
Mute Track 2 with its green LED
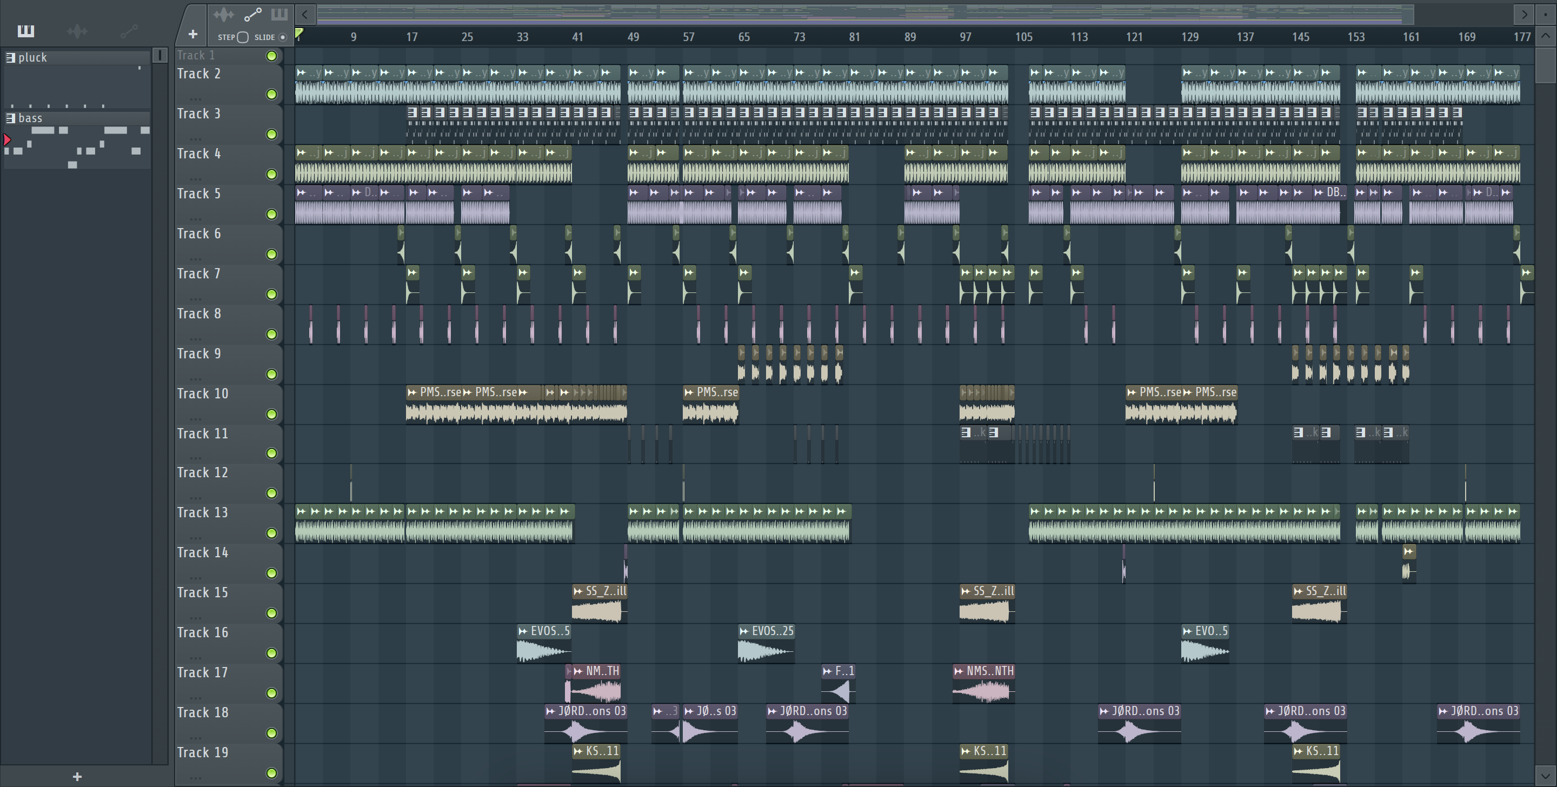[x=272, y=94]
